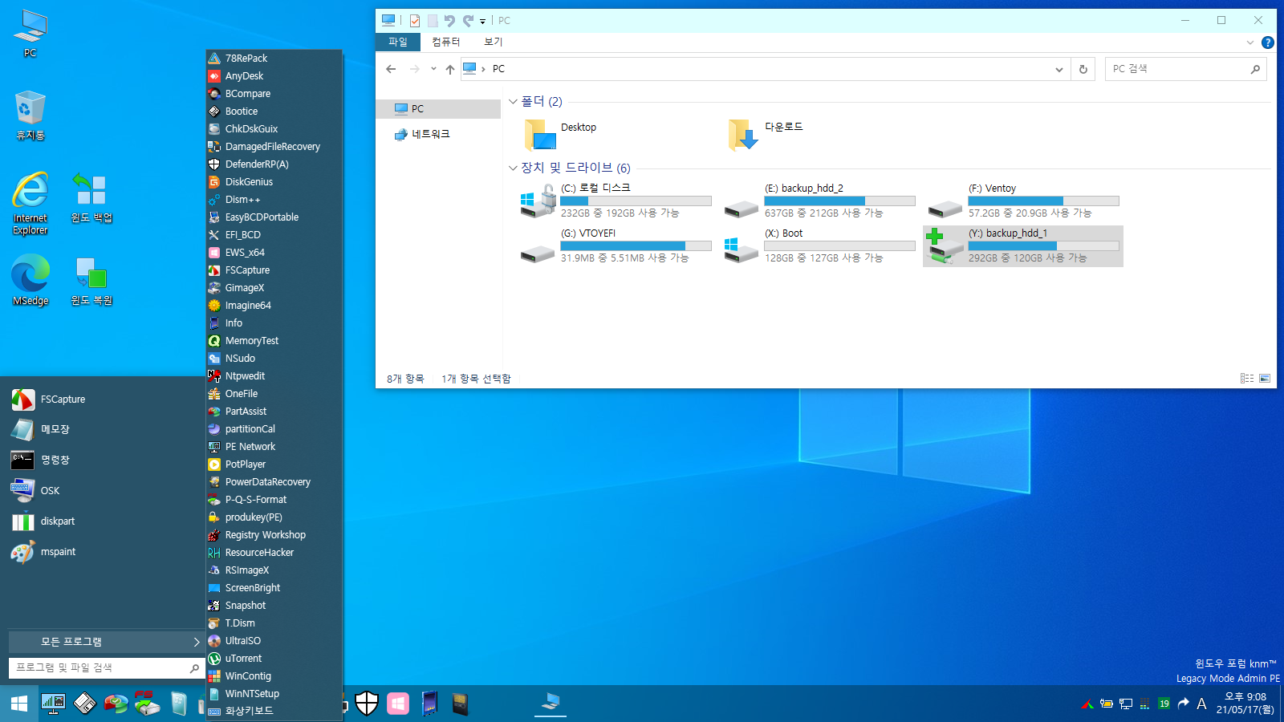Switch to the 컴퓨터 ribbon tab

pos(446,42)
